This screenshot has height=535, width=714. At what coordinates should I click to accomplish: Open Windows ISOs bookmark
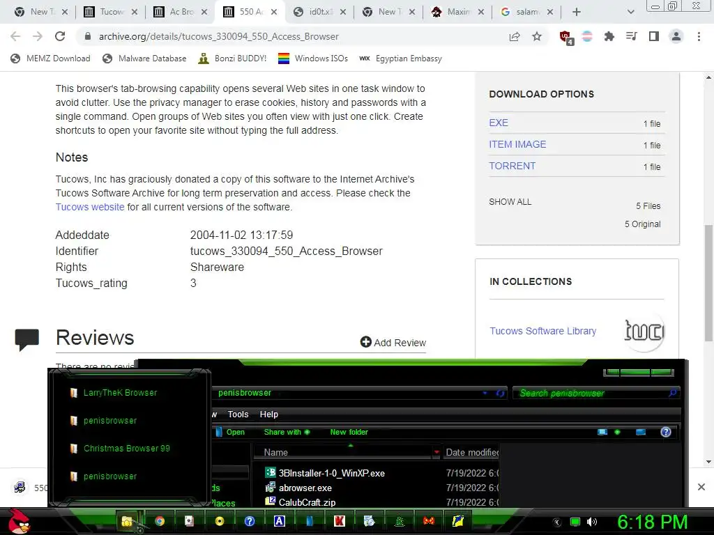pos(313,59)
